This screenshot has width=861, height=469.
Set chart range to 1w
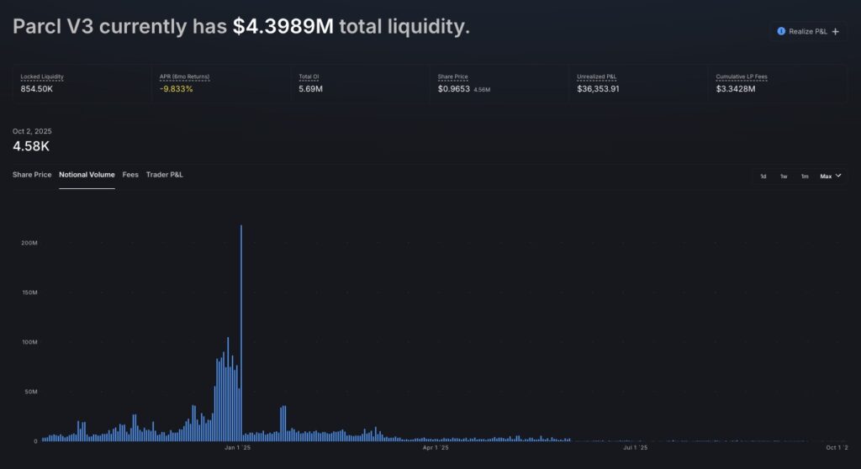click(x=784, y=177)
